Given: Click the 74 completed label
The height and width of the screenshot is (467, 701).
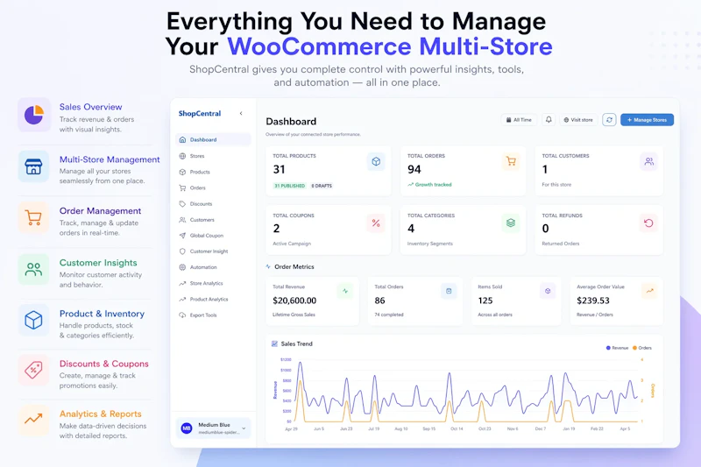Looking at the screenshot, I should click(x=389, y=315).
